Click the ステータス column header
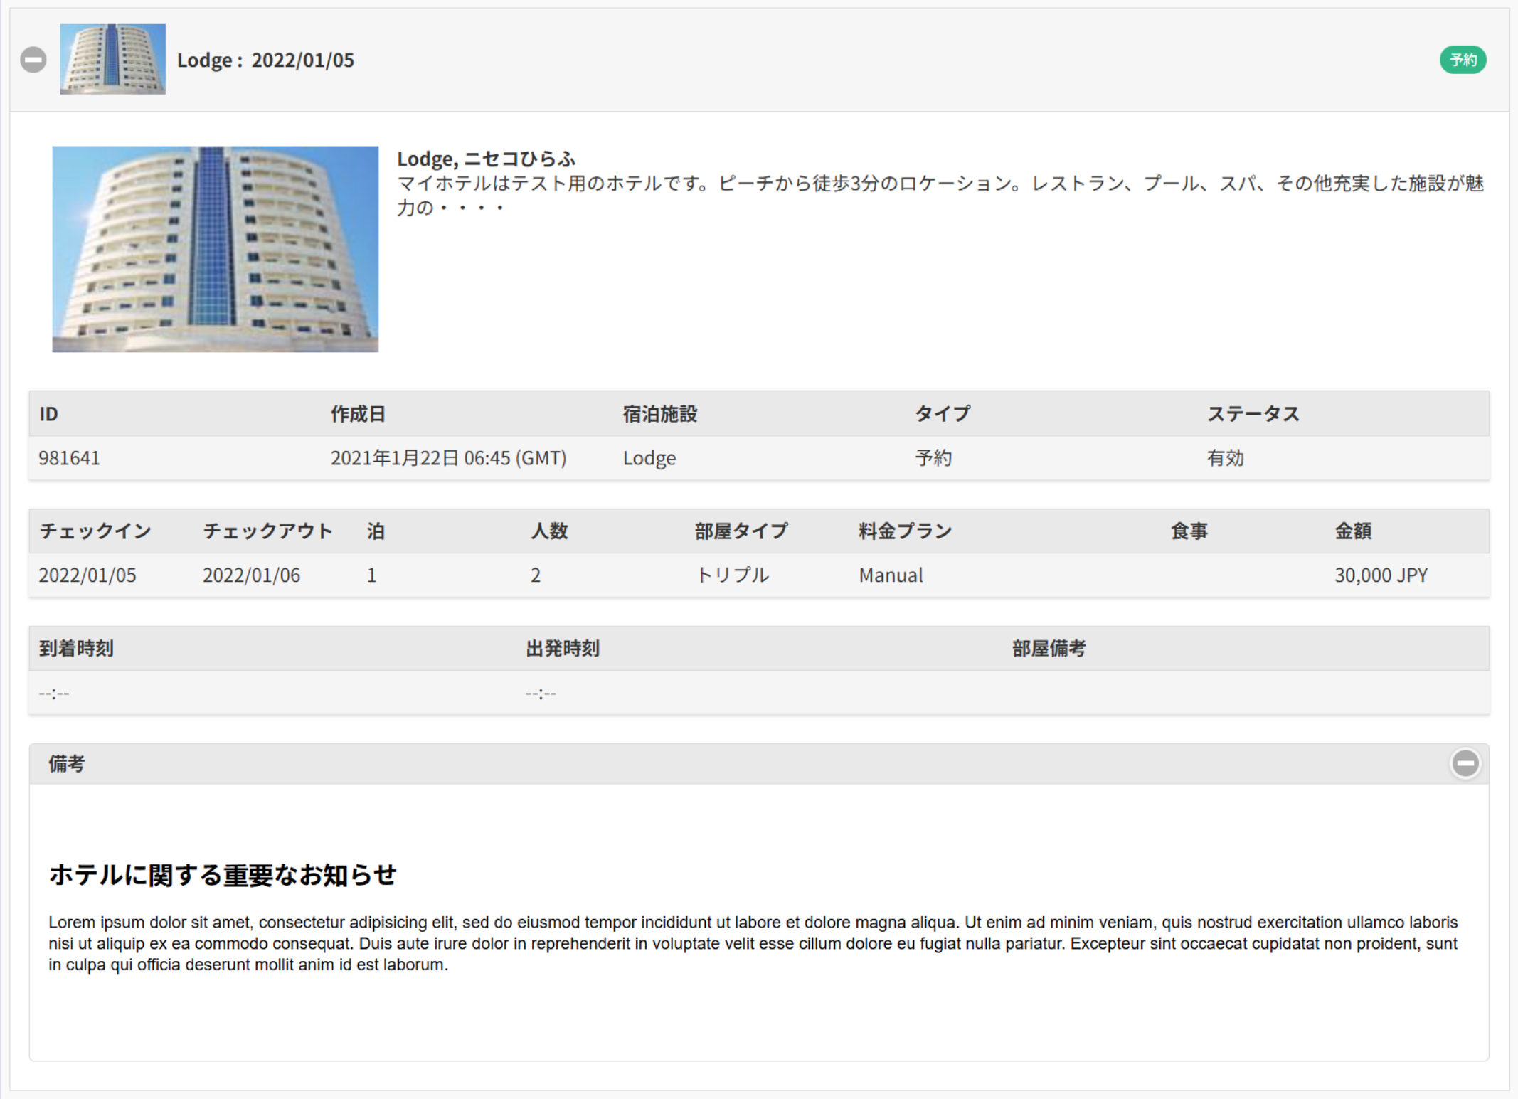 coord(1253,414)
